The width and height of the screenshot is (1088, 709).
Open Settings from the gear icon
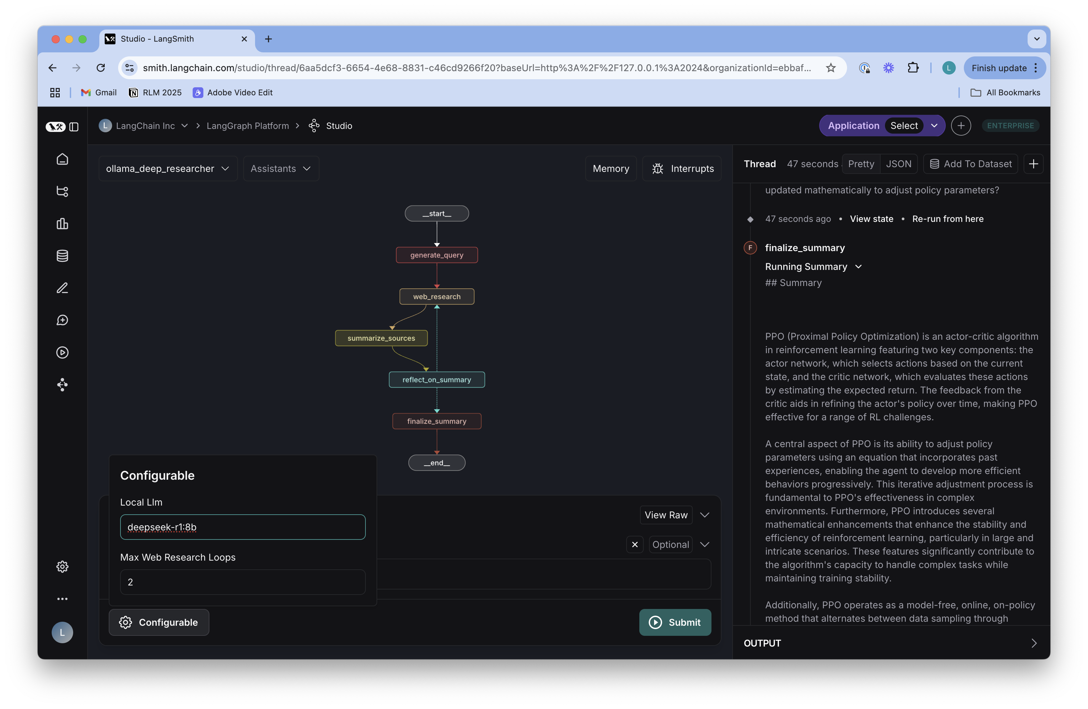[x=62, y=566]
